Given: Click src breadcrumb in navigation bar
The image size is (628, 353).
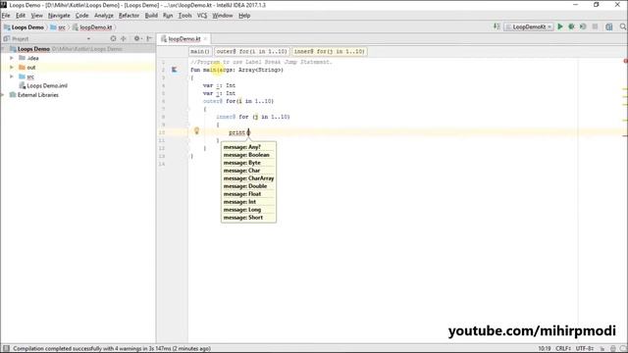Looking at the screenshot, I should 58,27.
